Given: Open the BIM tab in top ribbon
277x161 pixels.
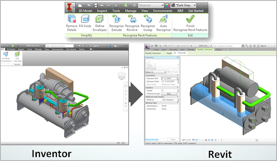Looking at the screenshot, I should coord(180,11).
